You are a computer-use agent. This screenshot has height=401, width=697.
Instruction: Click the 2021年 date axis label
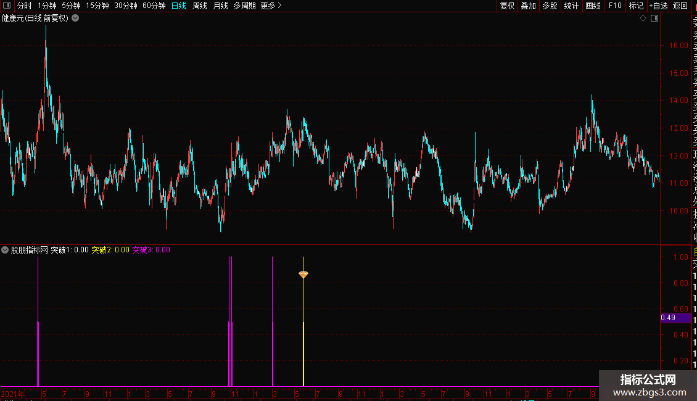[x=13, y=394]
